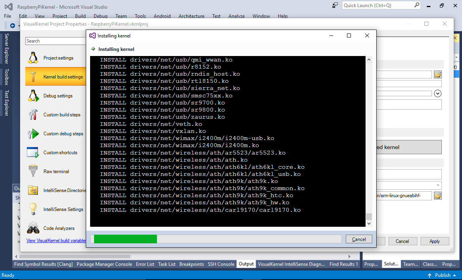The image size is (462, 280).
Task: Click the Publish up-arrow icon in status bar
Action: pyautogui.click(x=430, y=275)
